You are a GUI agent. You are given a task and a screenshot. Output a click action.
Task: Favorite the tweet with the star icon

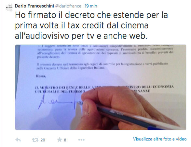pos(60,140)
